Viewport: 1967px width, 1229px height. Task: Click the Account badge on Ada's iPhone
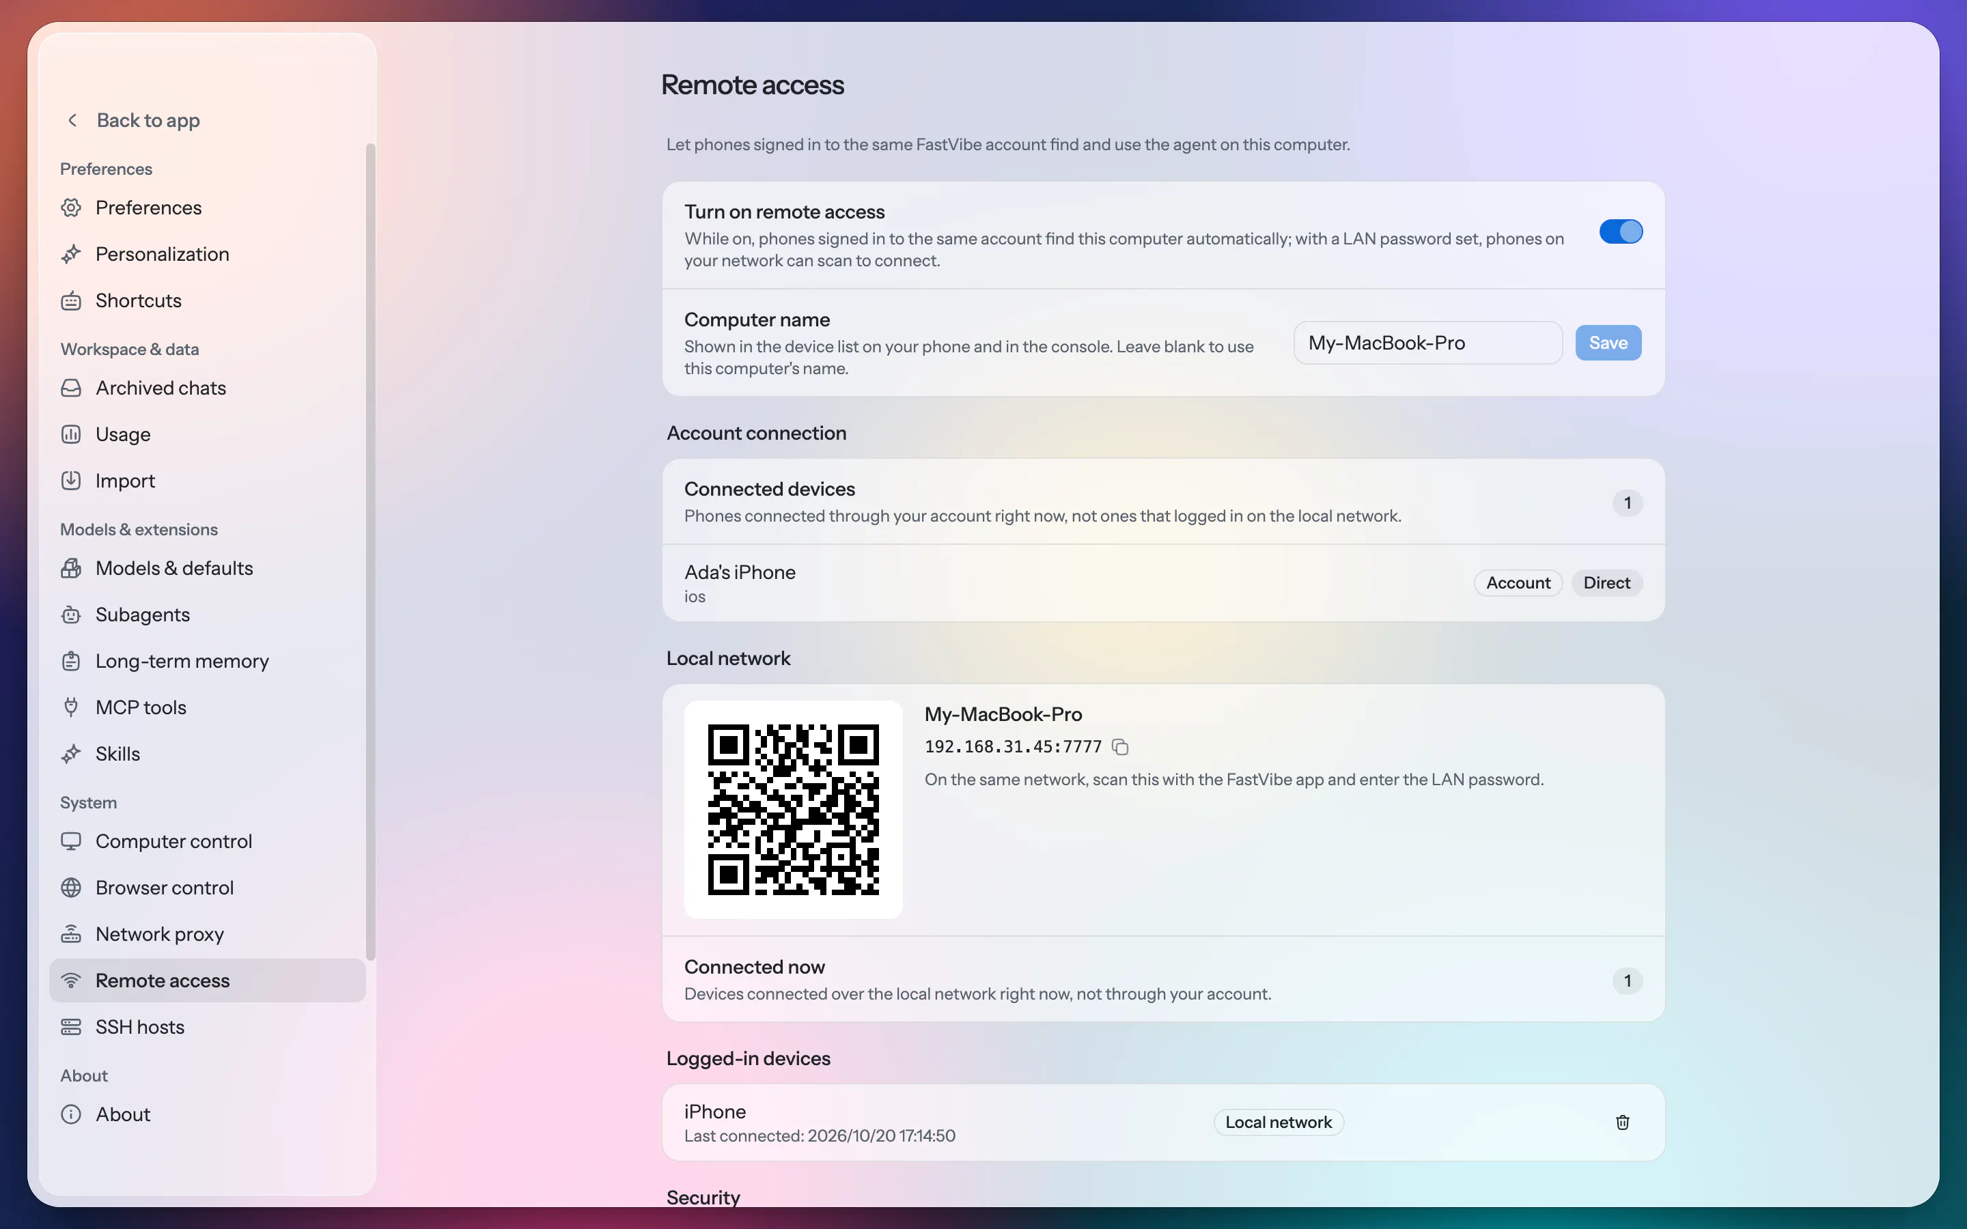click(1518, 583)
